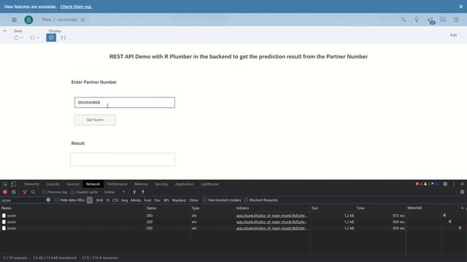The width and height of the screenshot is (467, 262).
Task: Dismiss the new features banner
Action: (461, 7)
